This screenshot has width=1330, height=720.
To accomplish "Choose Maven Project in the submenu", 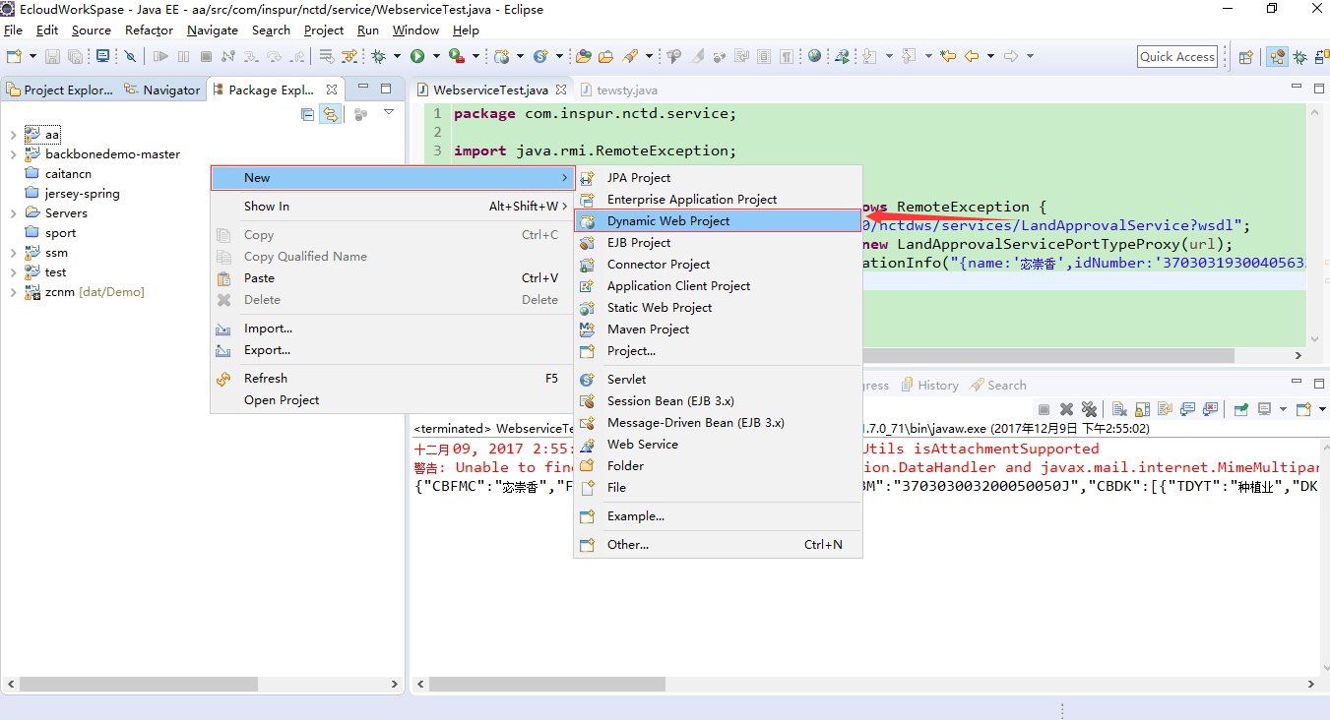I will pyautogui.click(x=717, y=330).
